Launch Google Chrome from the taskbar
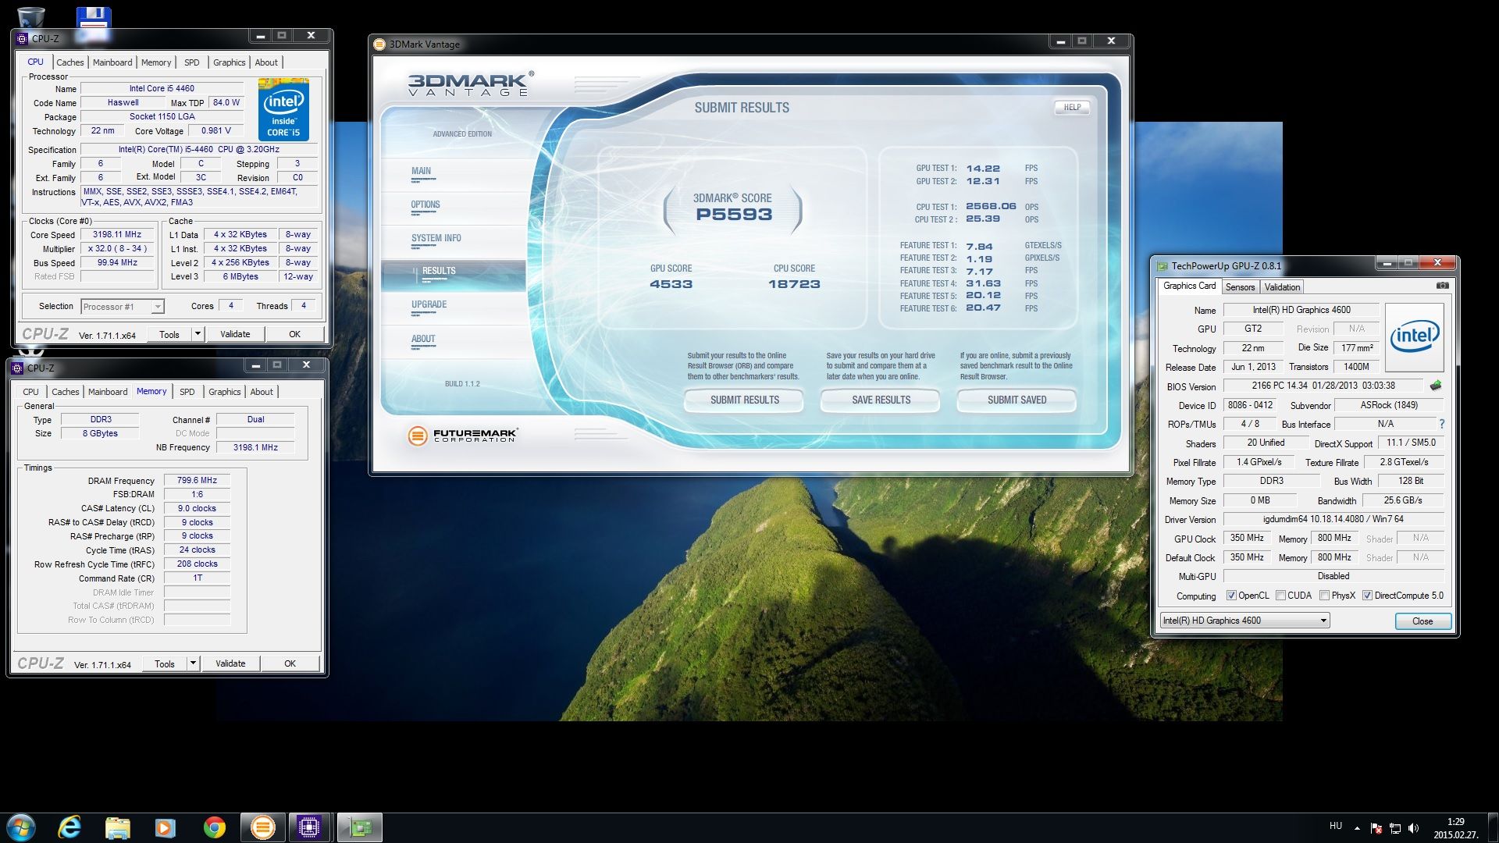1499x843 pixels. [x=214, y=827]
